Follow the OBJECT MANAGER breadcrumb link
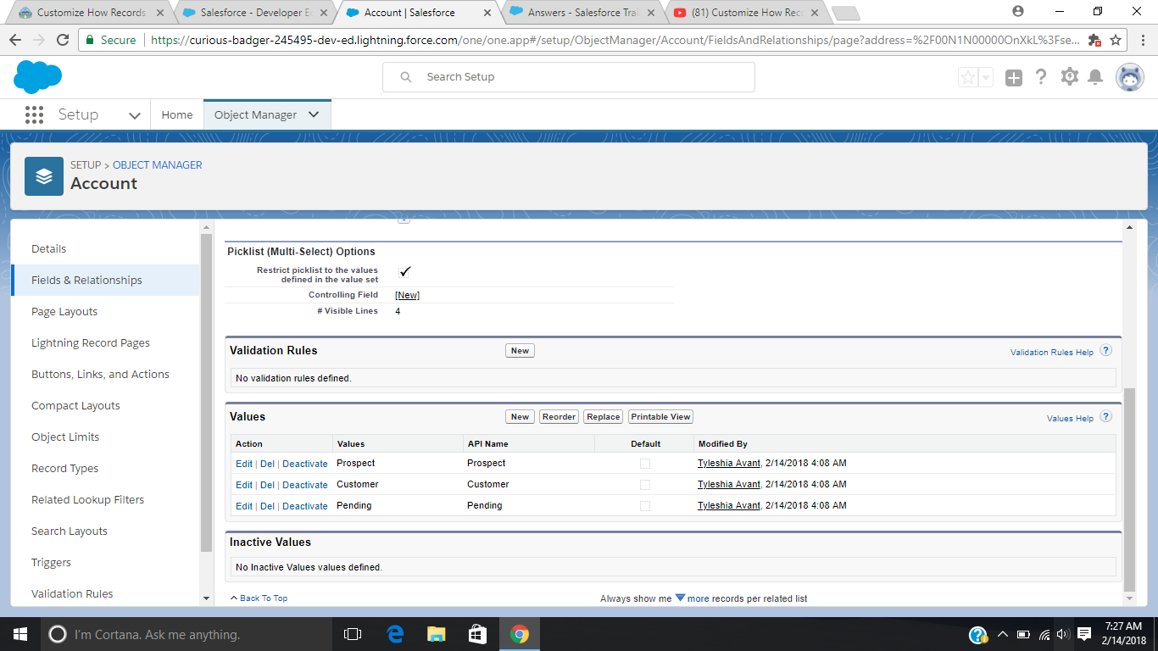Image resolution: width=1158 pixels, height=651 pixels. [158, 164]
